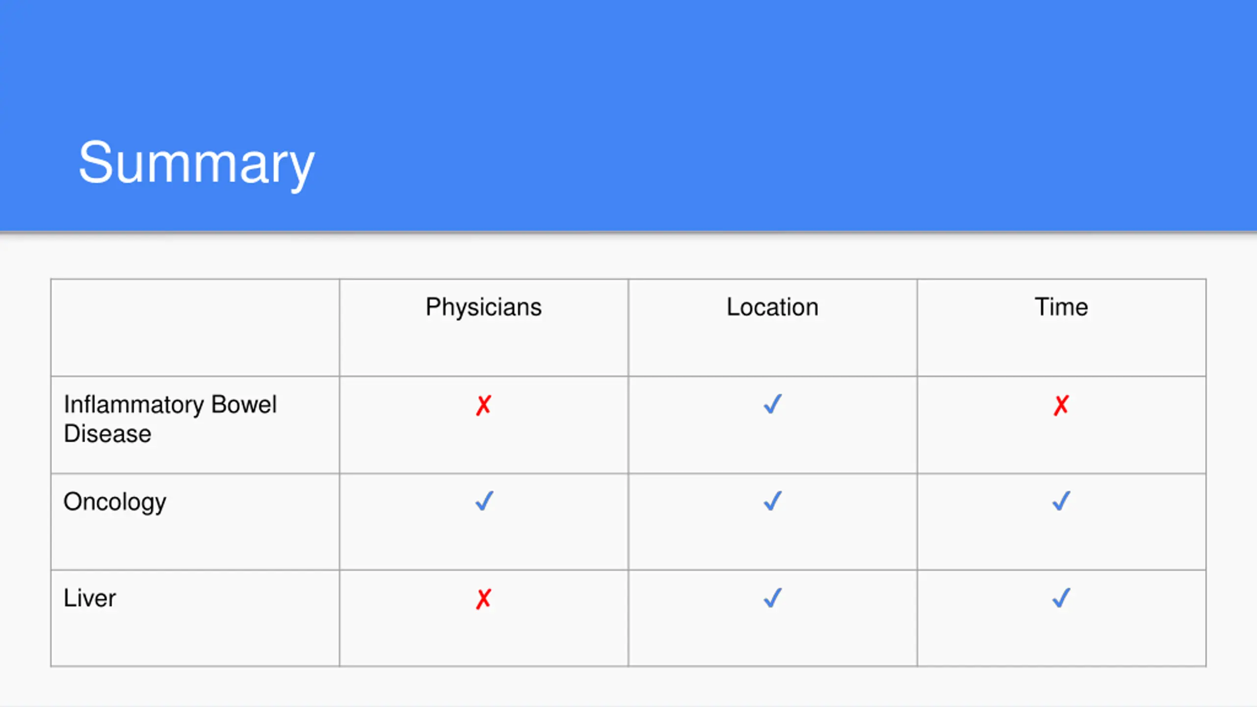Click the Time column header
Image resolution: width=1257 pixels, height=707 pixels.
point(1061,307)
